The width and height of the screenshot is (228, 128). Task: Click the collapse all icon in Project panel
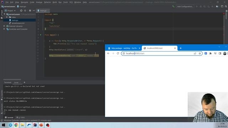25,11
